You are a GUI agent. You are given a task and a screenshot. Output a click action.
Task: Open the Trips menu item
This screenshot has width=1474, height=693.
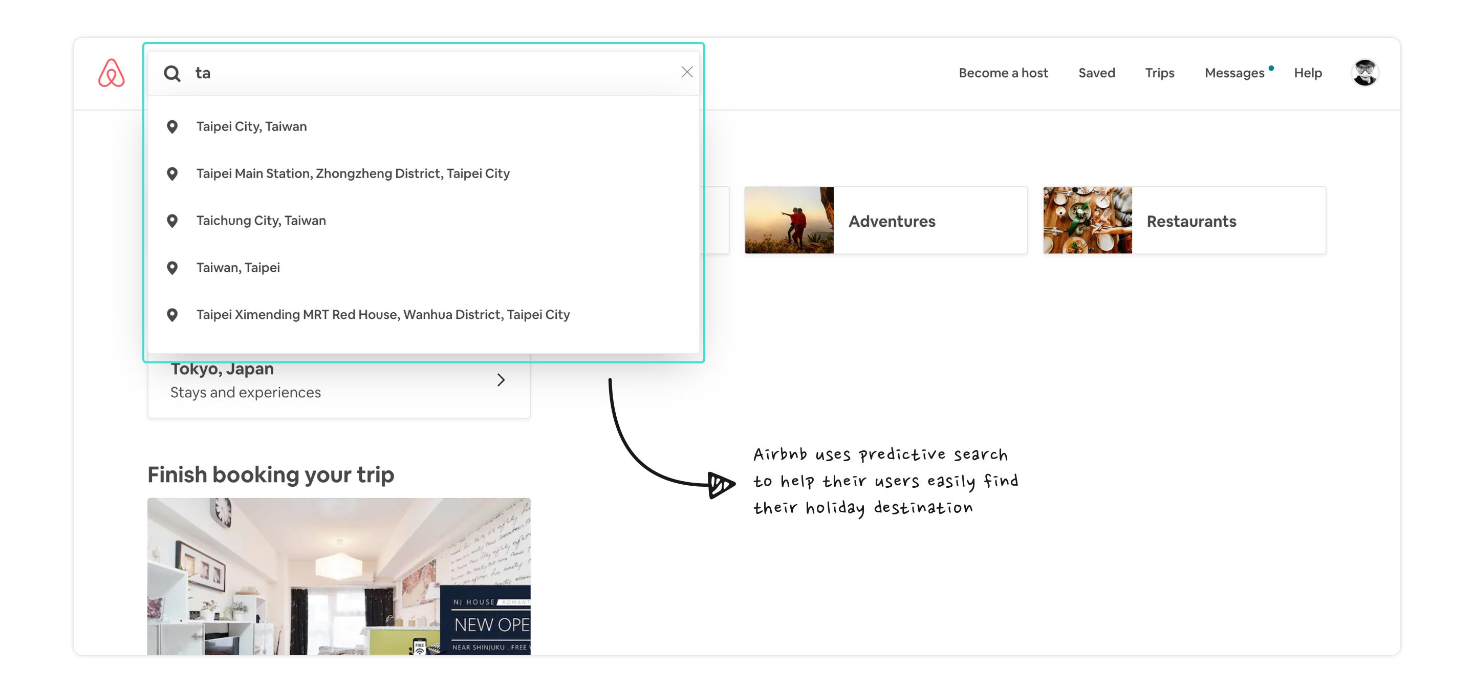coord(1160,73)
